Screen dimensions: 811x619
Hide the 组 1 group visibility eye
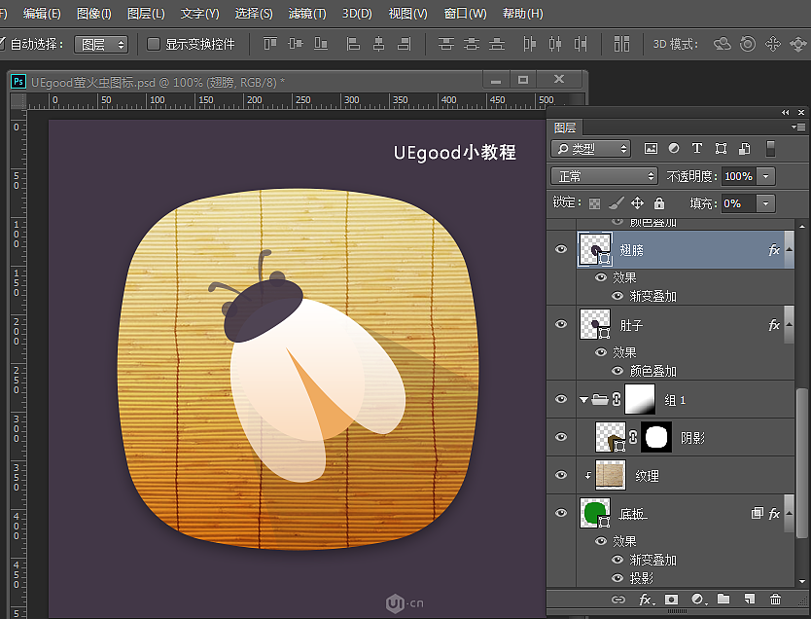click(561, 399)
